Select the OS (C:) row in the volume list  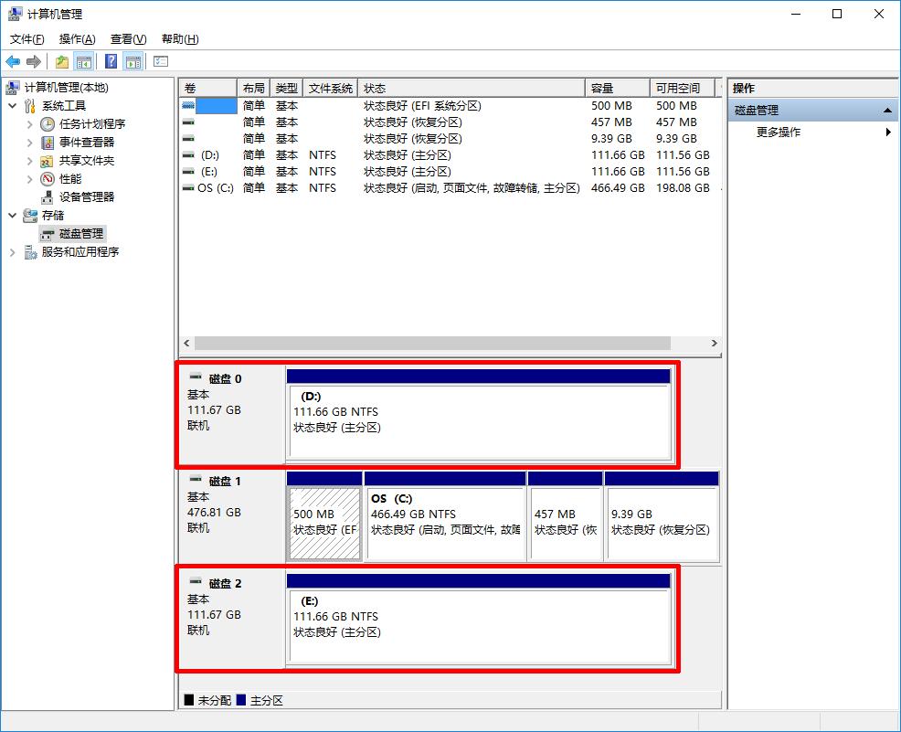(x=216, y=187)
